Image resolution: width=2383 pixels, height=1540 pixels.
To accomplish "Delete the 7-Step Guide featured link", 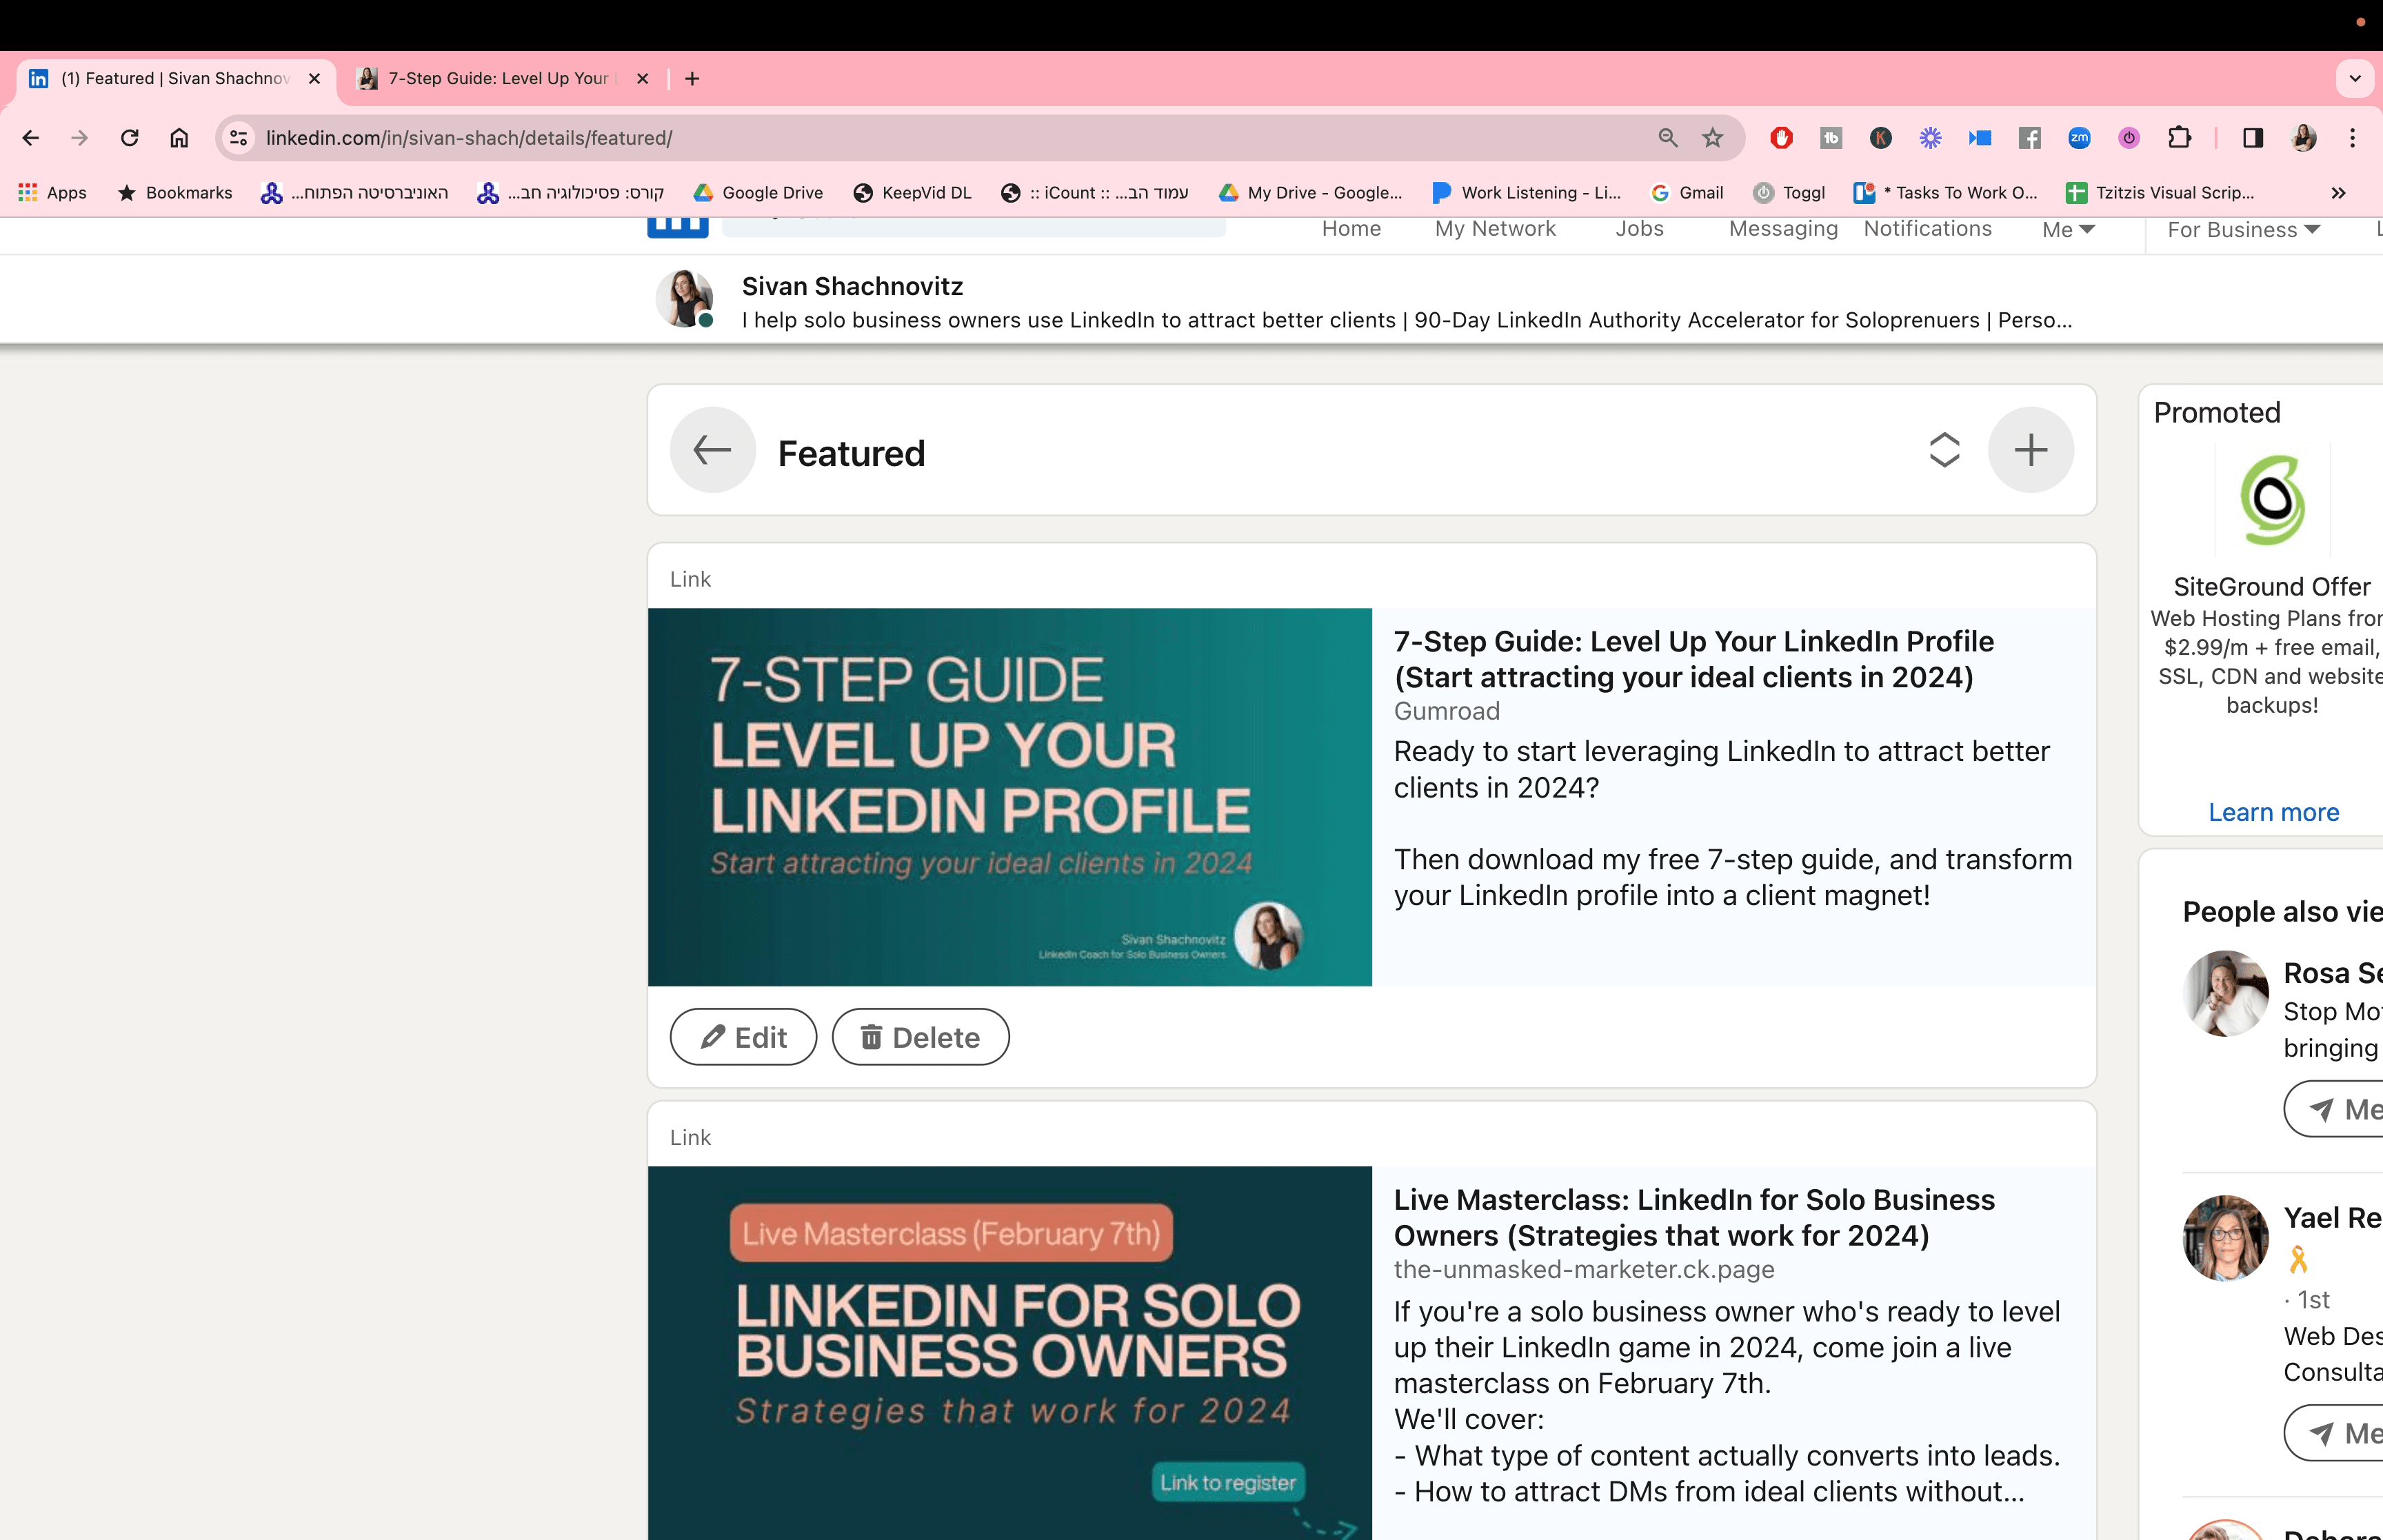I will click(921, 1037).
